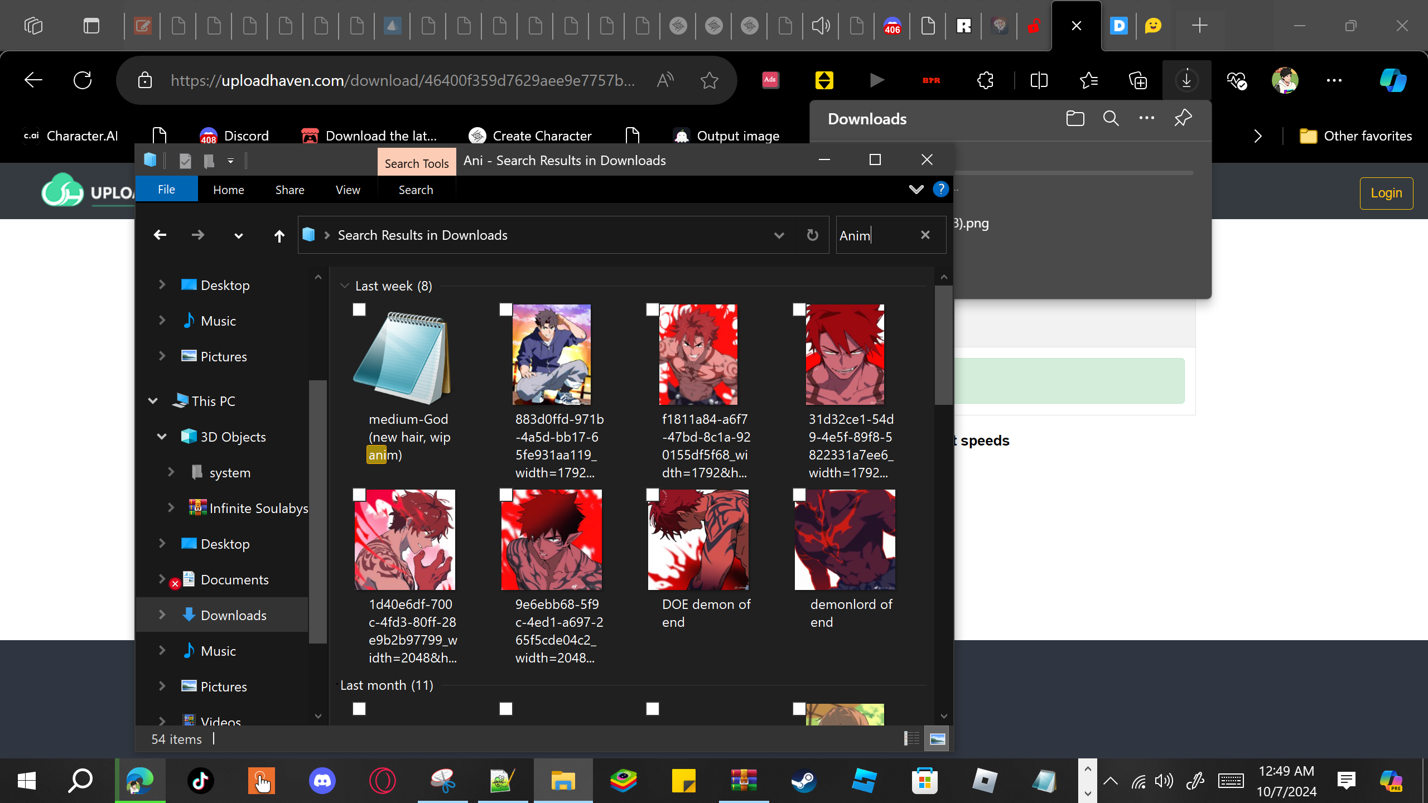Collapse the Last week group
This screenshot has height=803, width=1428.
pos(345,286)
